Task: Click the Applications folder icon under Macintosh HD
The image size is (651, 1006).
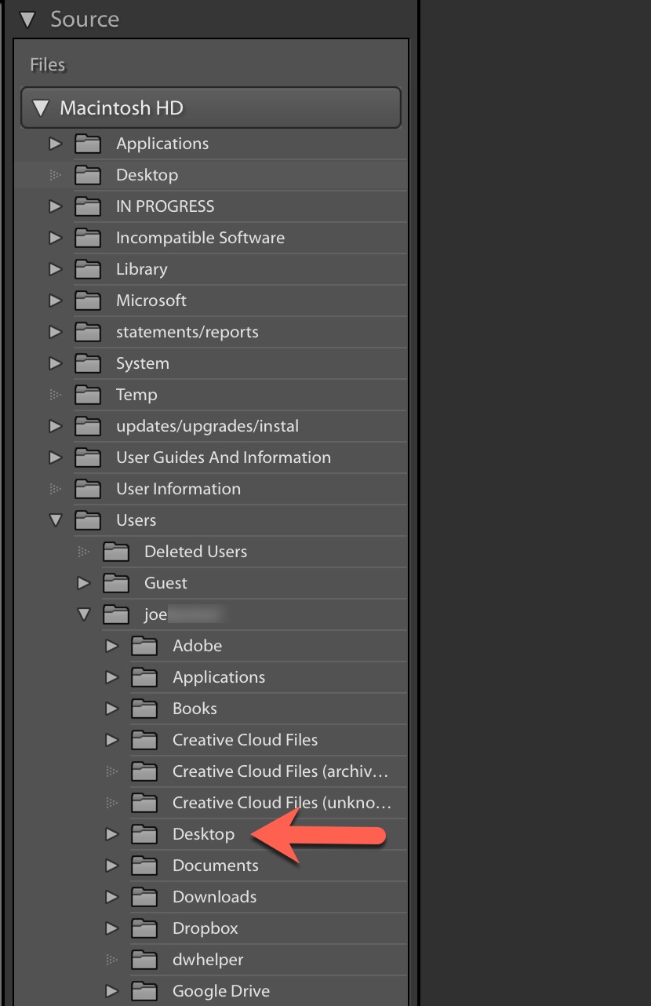Action: 88,144
